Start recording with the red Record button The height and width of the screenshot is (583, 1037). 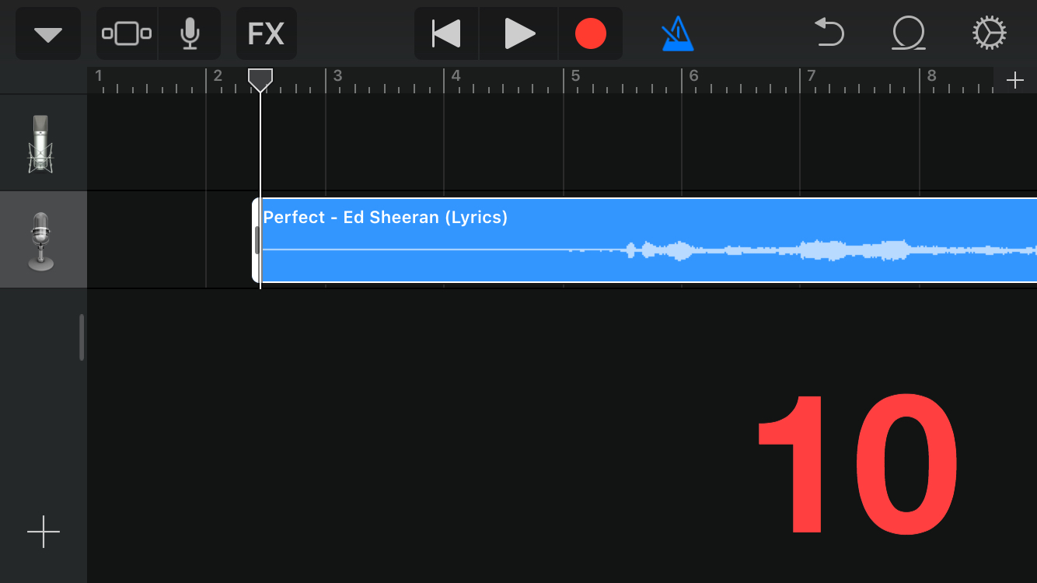[x=590, y=34]
